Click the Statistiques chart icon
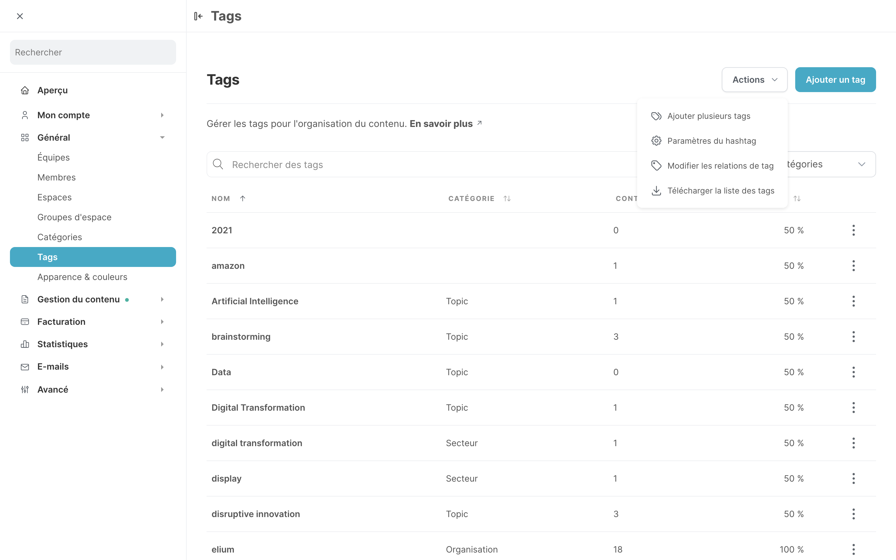The height and width of the screenshot is (560, 896). (x=25, y=344)
